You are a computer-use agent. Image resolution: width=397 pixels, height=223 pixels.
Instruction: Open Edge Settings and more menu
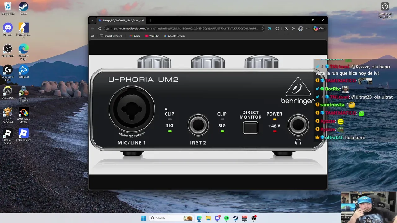308,28
